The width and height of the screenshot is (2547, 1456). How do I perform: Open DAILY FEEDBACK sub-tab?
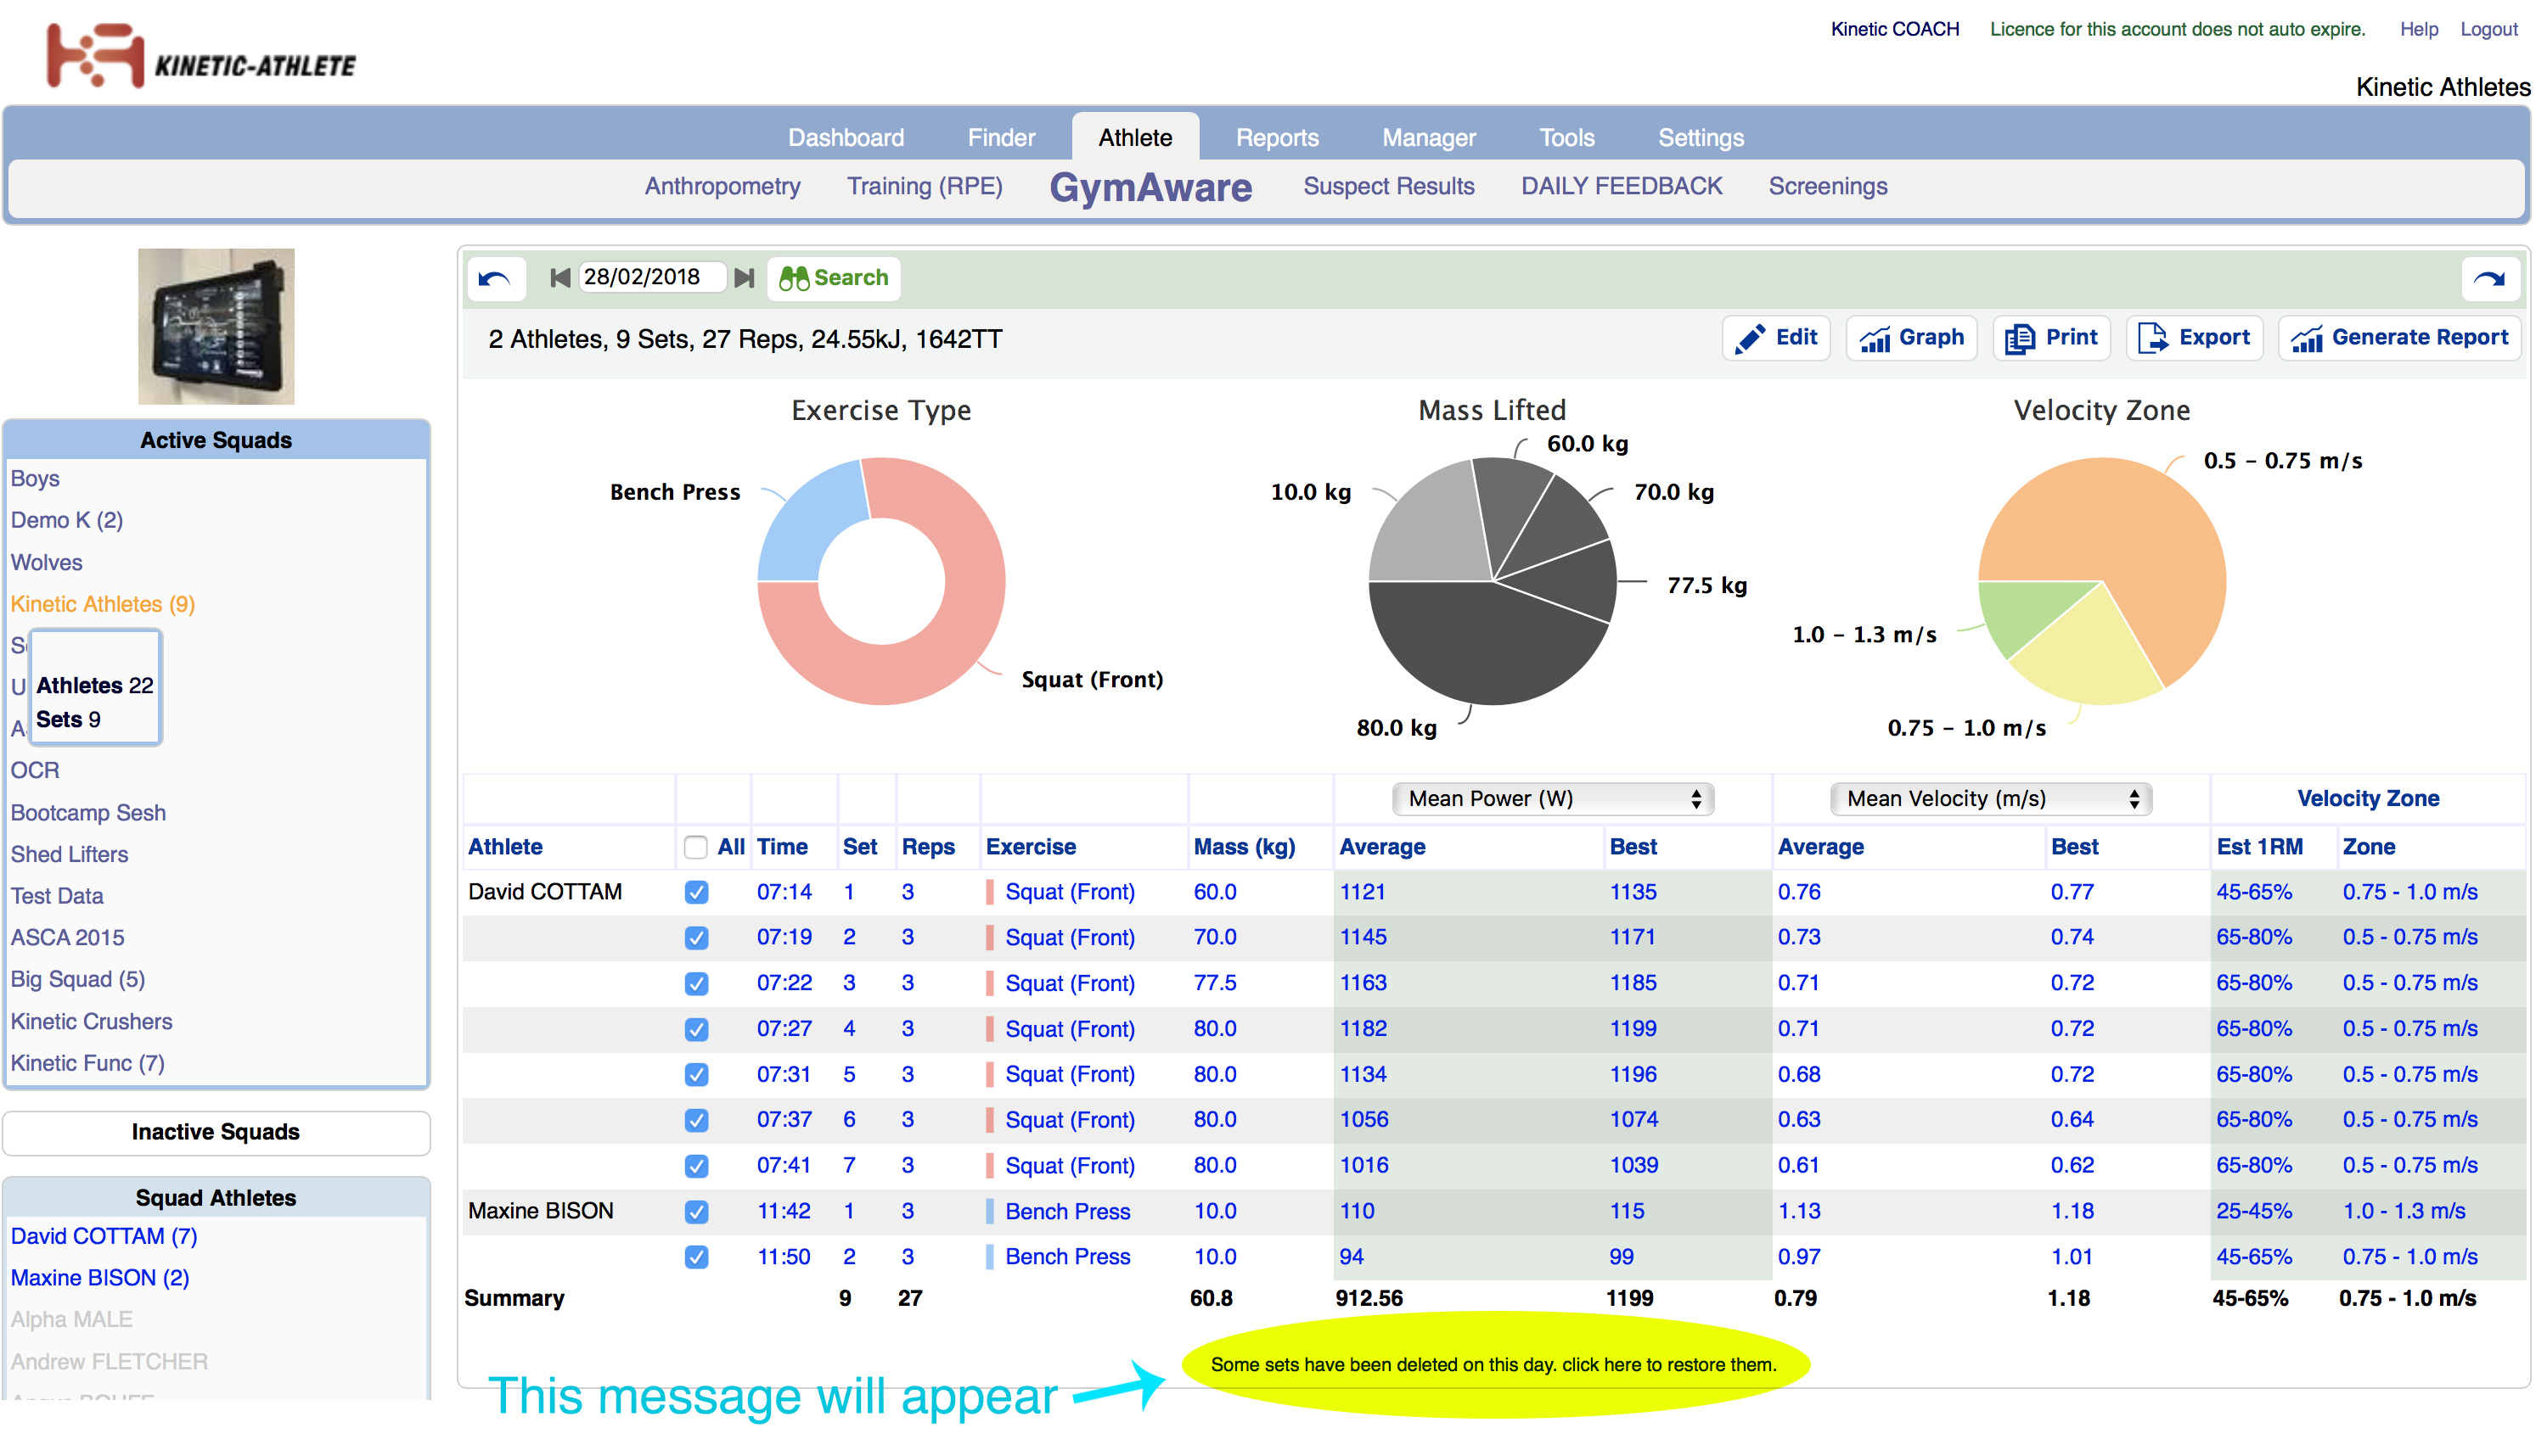(1621, 187)
